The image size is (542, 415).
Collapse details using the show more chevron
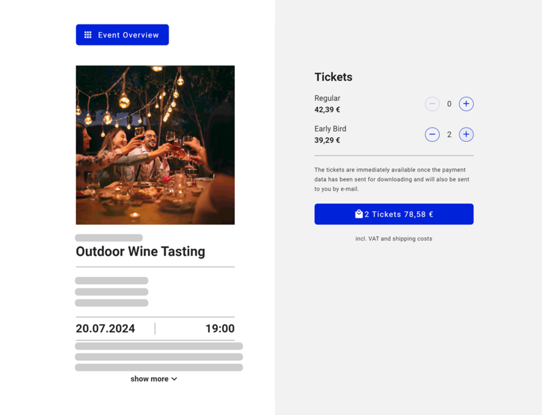[x=175, y=379]
